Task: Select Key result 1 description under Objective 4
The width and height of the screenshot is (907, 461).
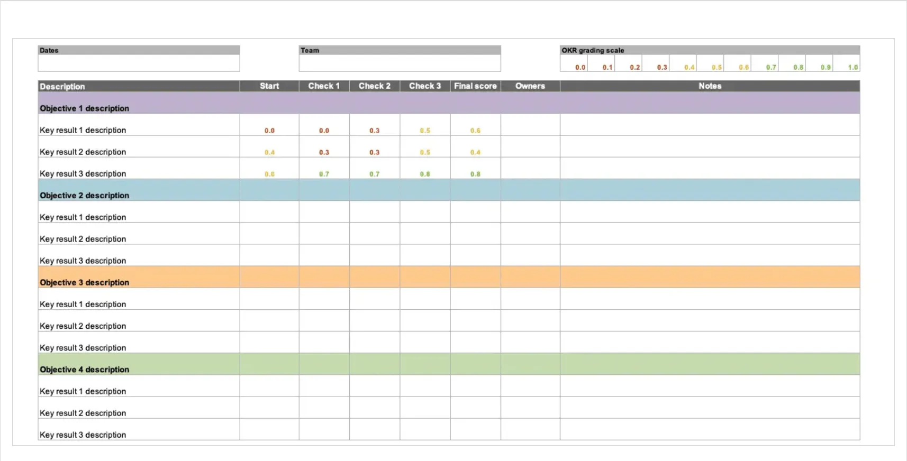Action: click(83, 391)
